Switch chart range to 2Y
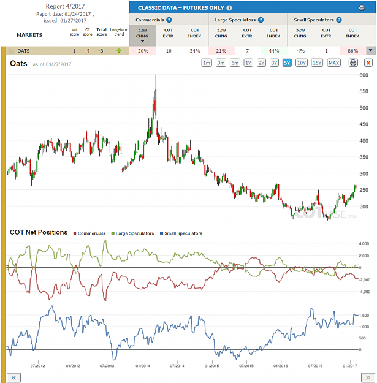 [261, 63]
